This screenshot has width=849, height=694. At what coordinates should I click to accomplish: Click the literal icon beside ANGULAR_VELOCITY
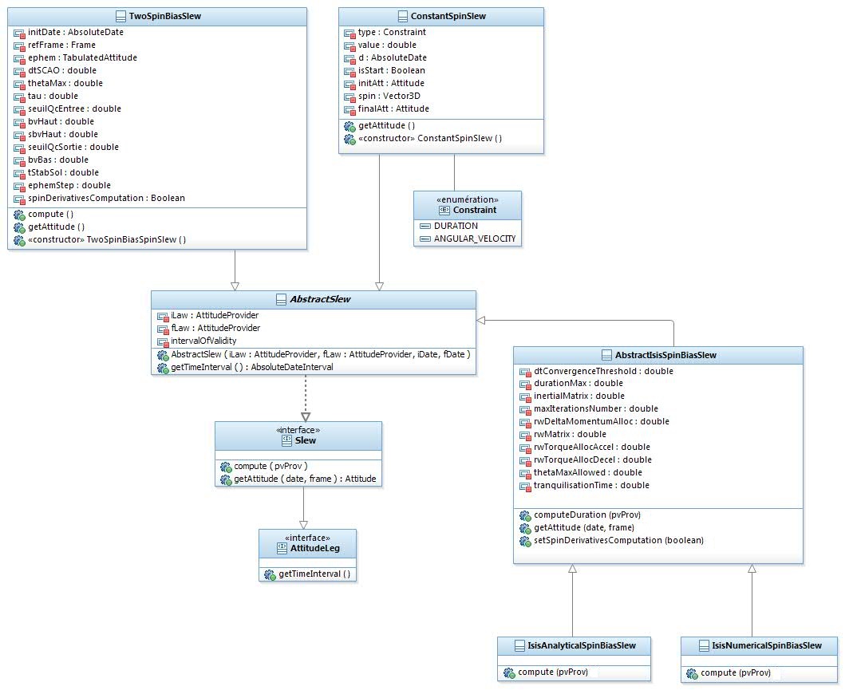coord(424,239)
